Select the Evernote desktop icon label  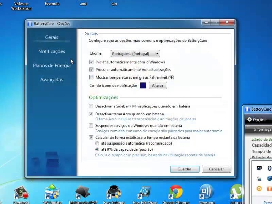[52, 4]
